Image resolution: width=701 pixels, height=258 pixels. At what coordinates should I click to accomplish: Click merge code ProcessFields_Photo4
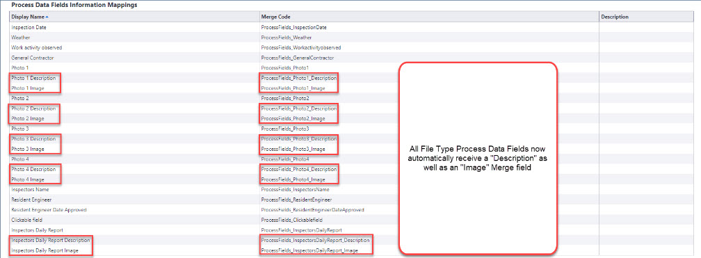coord(285,159)
